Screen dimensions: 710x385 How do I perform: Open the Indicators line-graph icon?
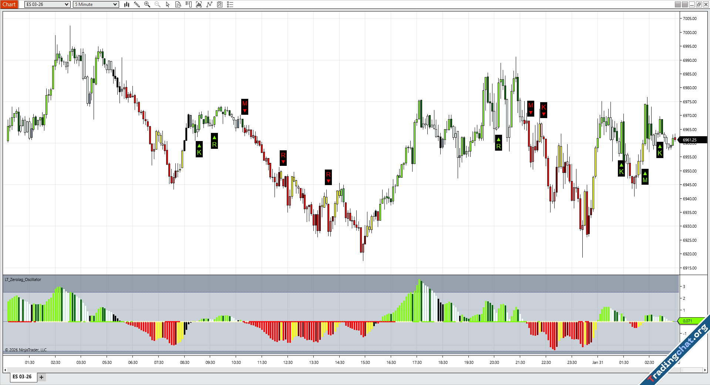coord(209,4)
